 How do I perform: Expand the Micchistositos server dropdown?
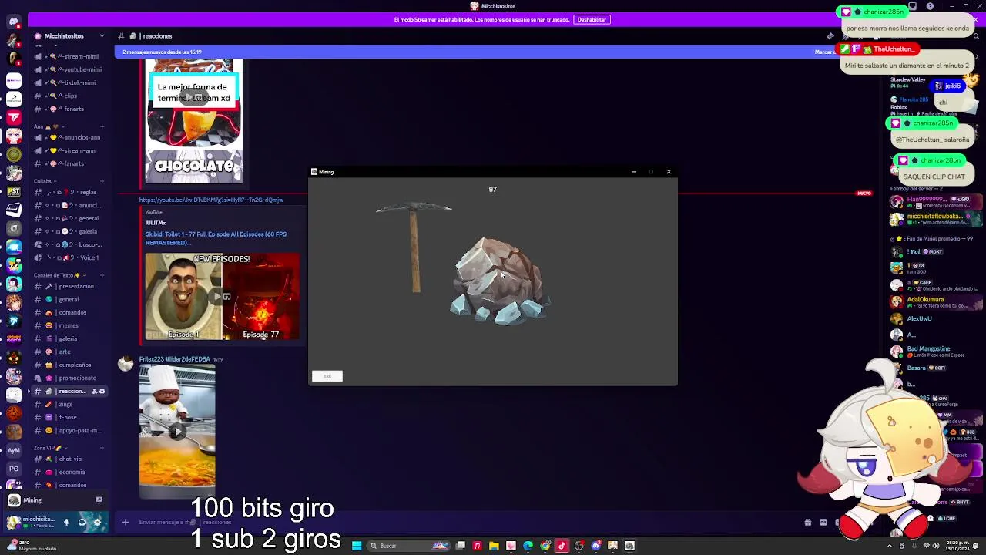click(x=101, y=36)
